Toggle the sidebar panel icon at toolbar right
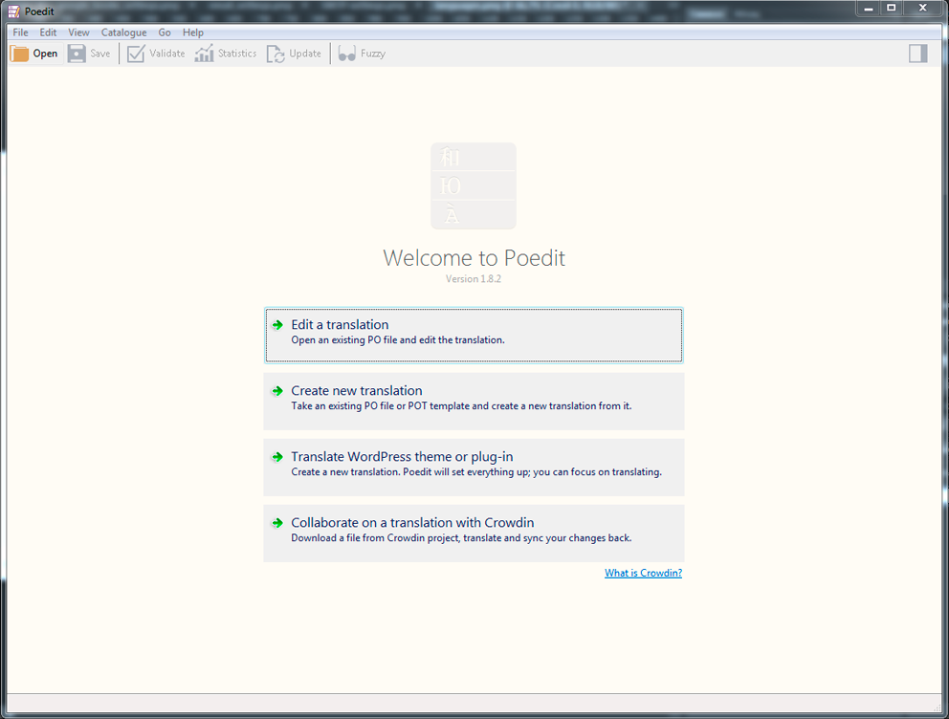Image resolution: width=949 pixels, height=719 pixels. click(x=917, y=54)
